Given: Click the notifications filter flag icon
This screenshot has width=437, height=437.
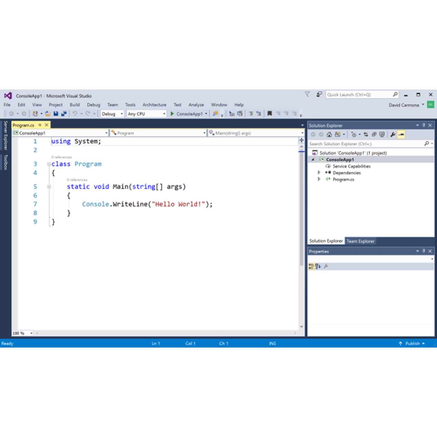Looking at the screenshot, I should [307, 95].
